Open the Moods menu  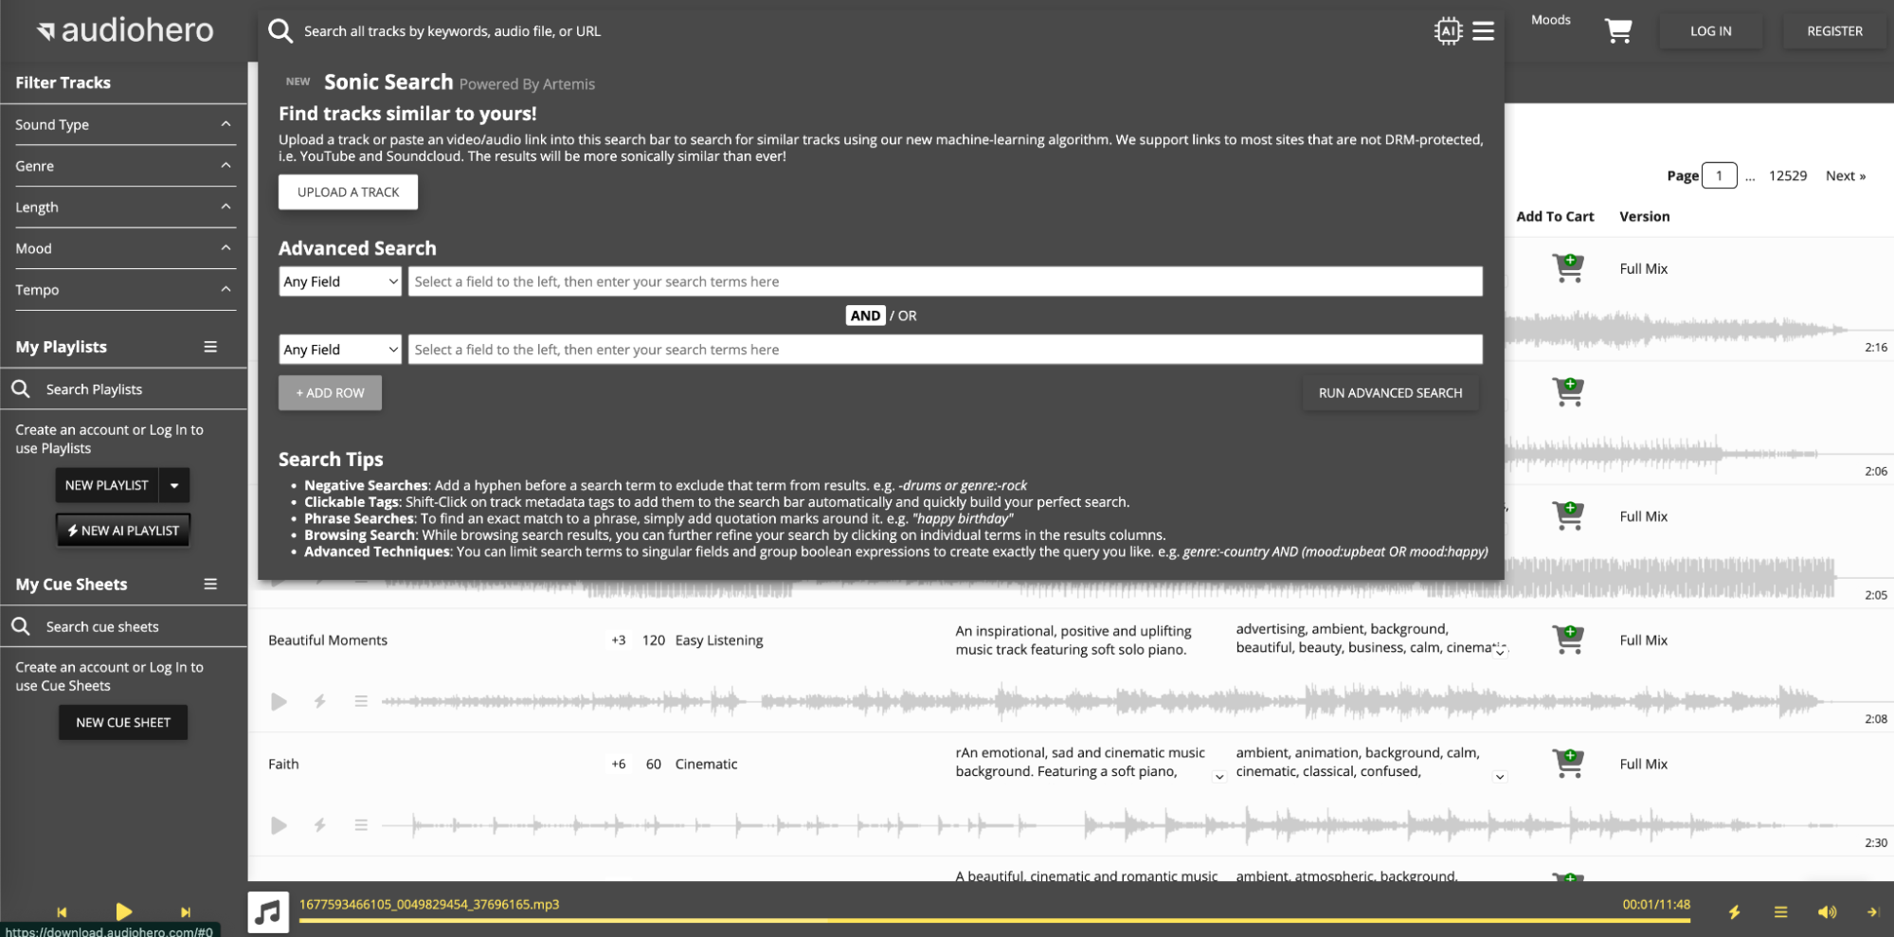click(x=1550, y=18)
